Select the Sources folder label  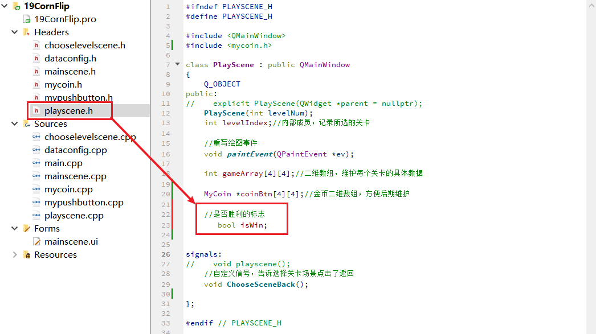tap(51, 124)
